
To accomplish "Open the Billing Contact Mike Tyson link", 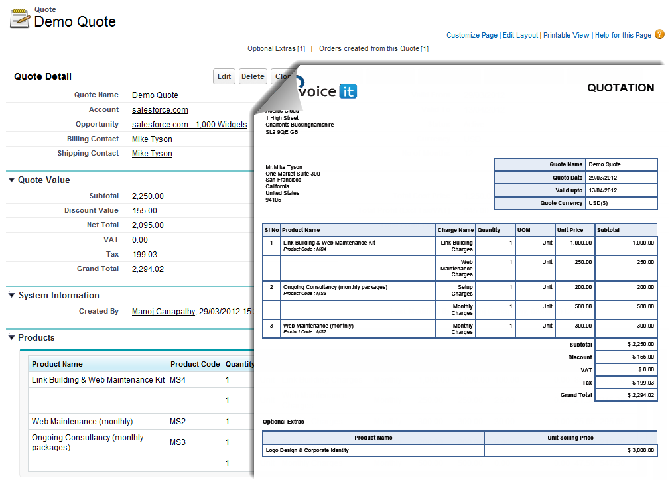I will (152, 139).
